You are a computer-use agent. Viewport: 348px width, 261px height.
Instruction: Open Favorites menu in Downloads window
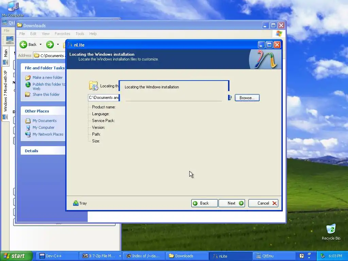63,34
